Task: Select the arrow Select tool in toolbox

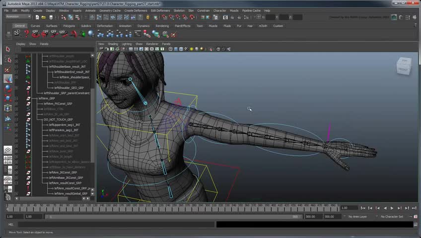Action: coord(8,49)
